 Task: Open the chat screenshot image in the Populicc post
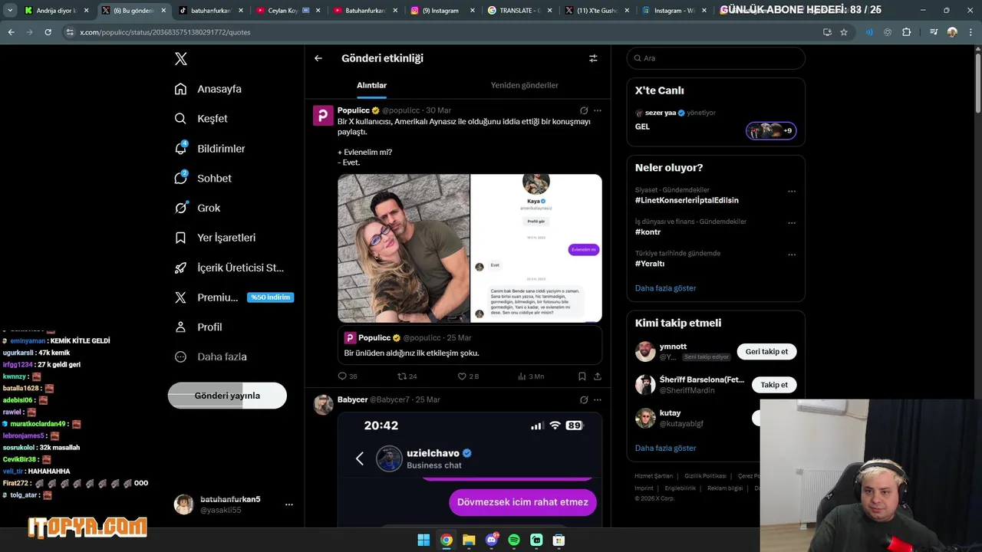click(536, 248)
